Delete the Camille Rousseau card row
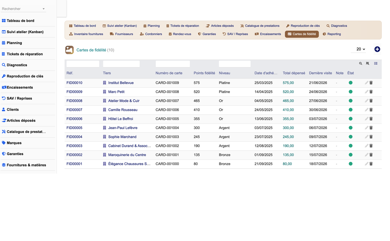The width and height of the screenshot is (390, 241). (371, 110)
